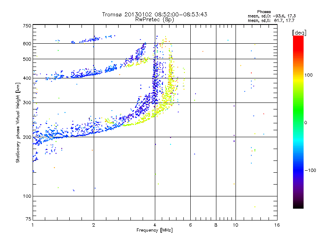Click the y-axis tick label "500"
326x245 pixels.
point(27,59)
